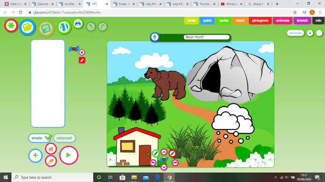The image size is (325, 182).
Task: Move turtle with the down chevron
Action: tap(164, 167)
